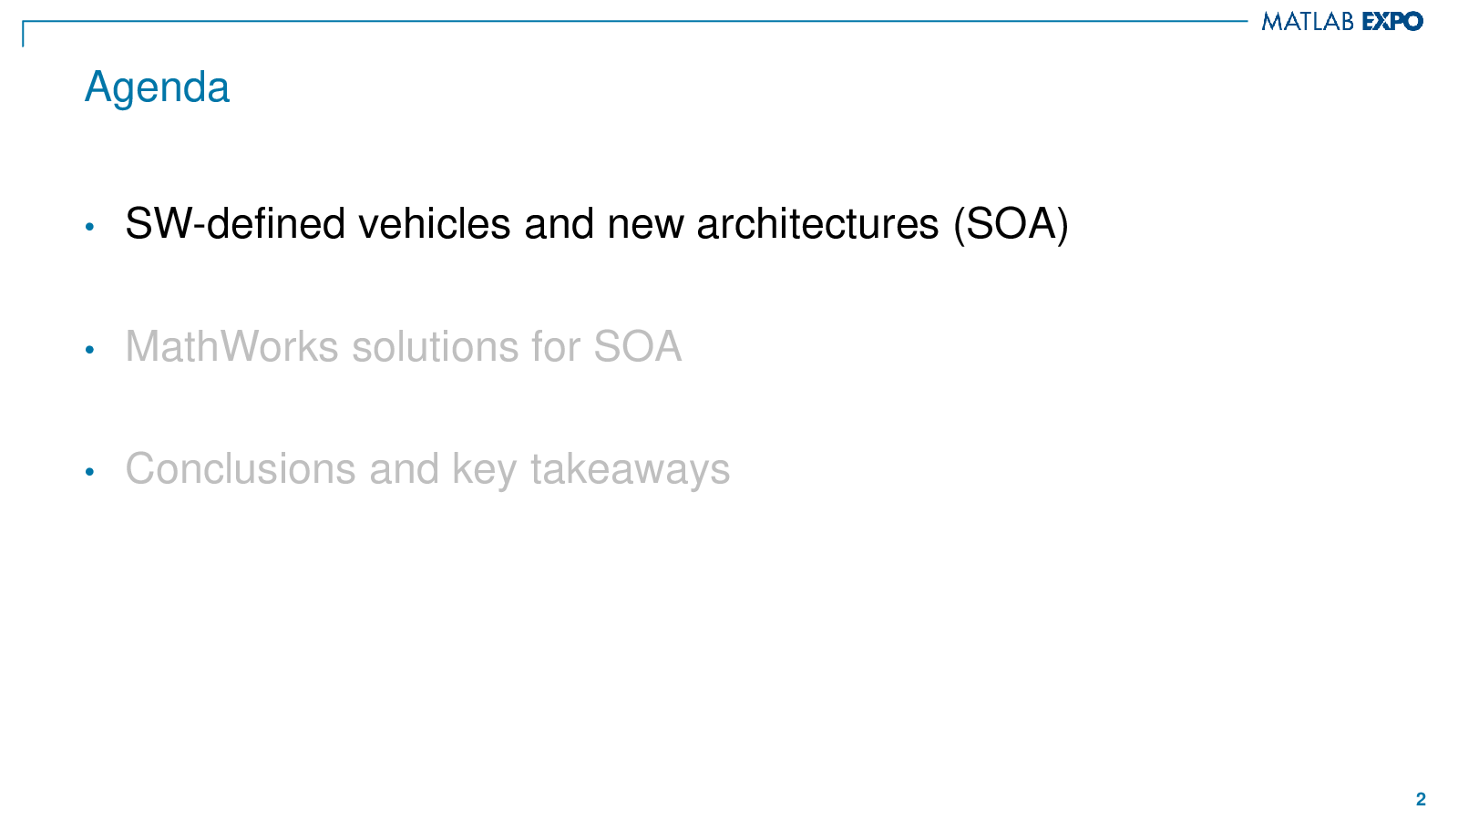Viewport: 1458px width, 820px height.
Task: Click the MathWorks solutions for SOA item
Action: click(404, 347)
